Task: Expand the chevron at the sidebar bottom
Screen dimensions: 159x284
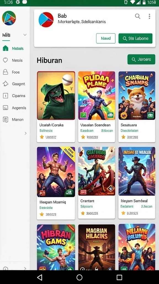Action: pos(25,268)
